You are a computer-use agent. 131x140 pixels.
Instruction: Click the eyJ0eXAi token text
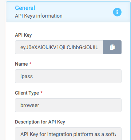pyautogui.click(x=59, y=47)
